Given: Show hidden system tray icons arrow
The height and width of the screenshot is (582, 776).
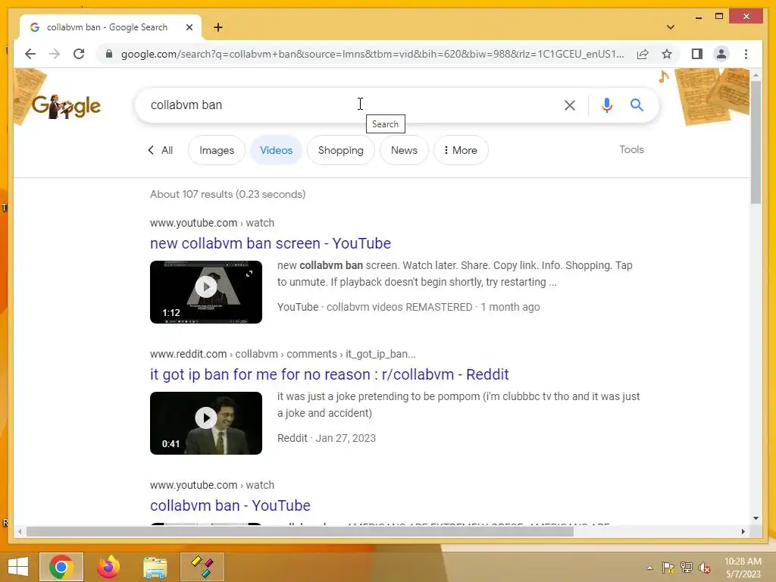Looking at the screenshot, I should point(649,568).
